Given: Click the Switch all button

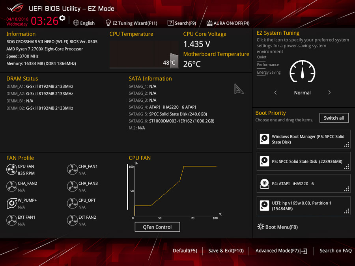Looking at the screenshot, I should (334, 118).
